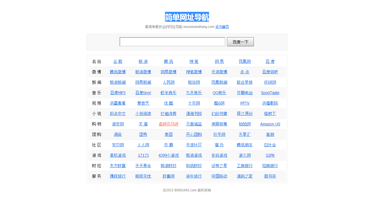This screenshot has width=374, height=197.
Task: Visit 百度说吧 link
Action: pyautogui.click(x=270, y=72)
